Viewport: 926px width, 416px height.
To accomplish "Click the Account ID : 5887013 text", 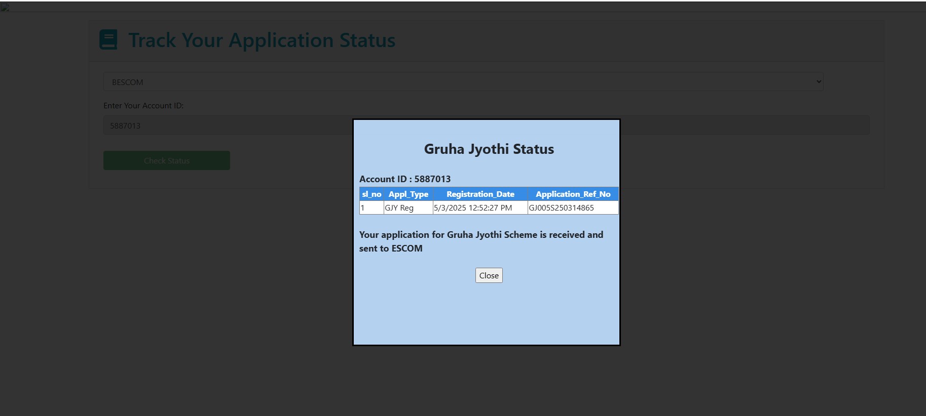I will 405,179.
